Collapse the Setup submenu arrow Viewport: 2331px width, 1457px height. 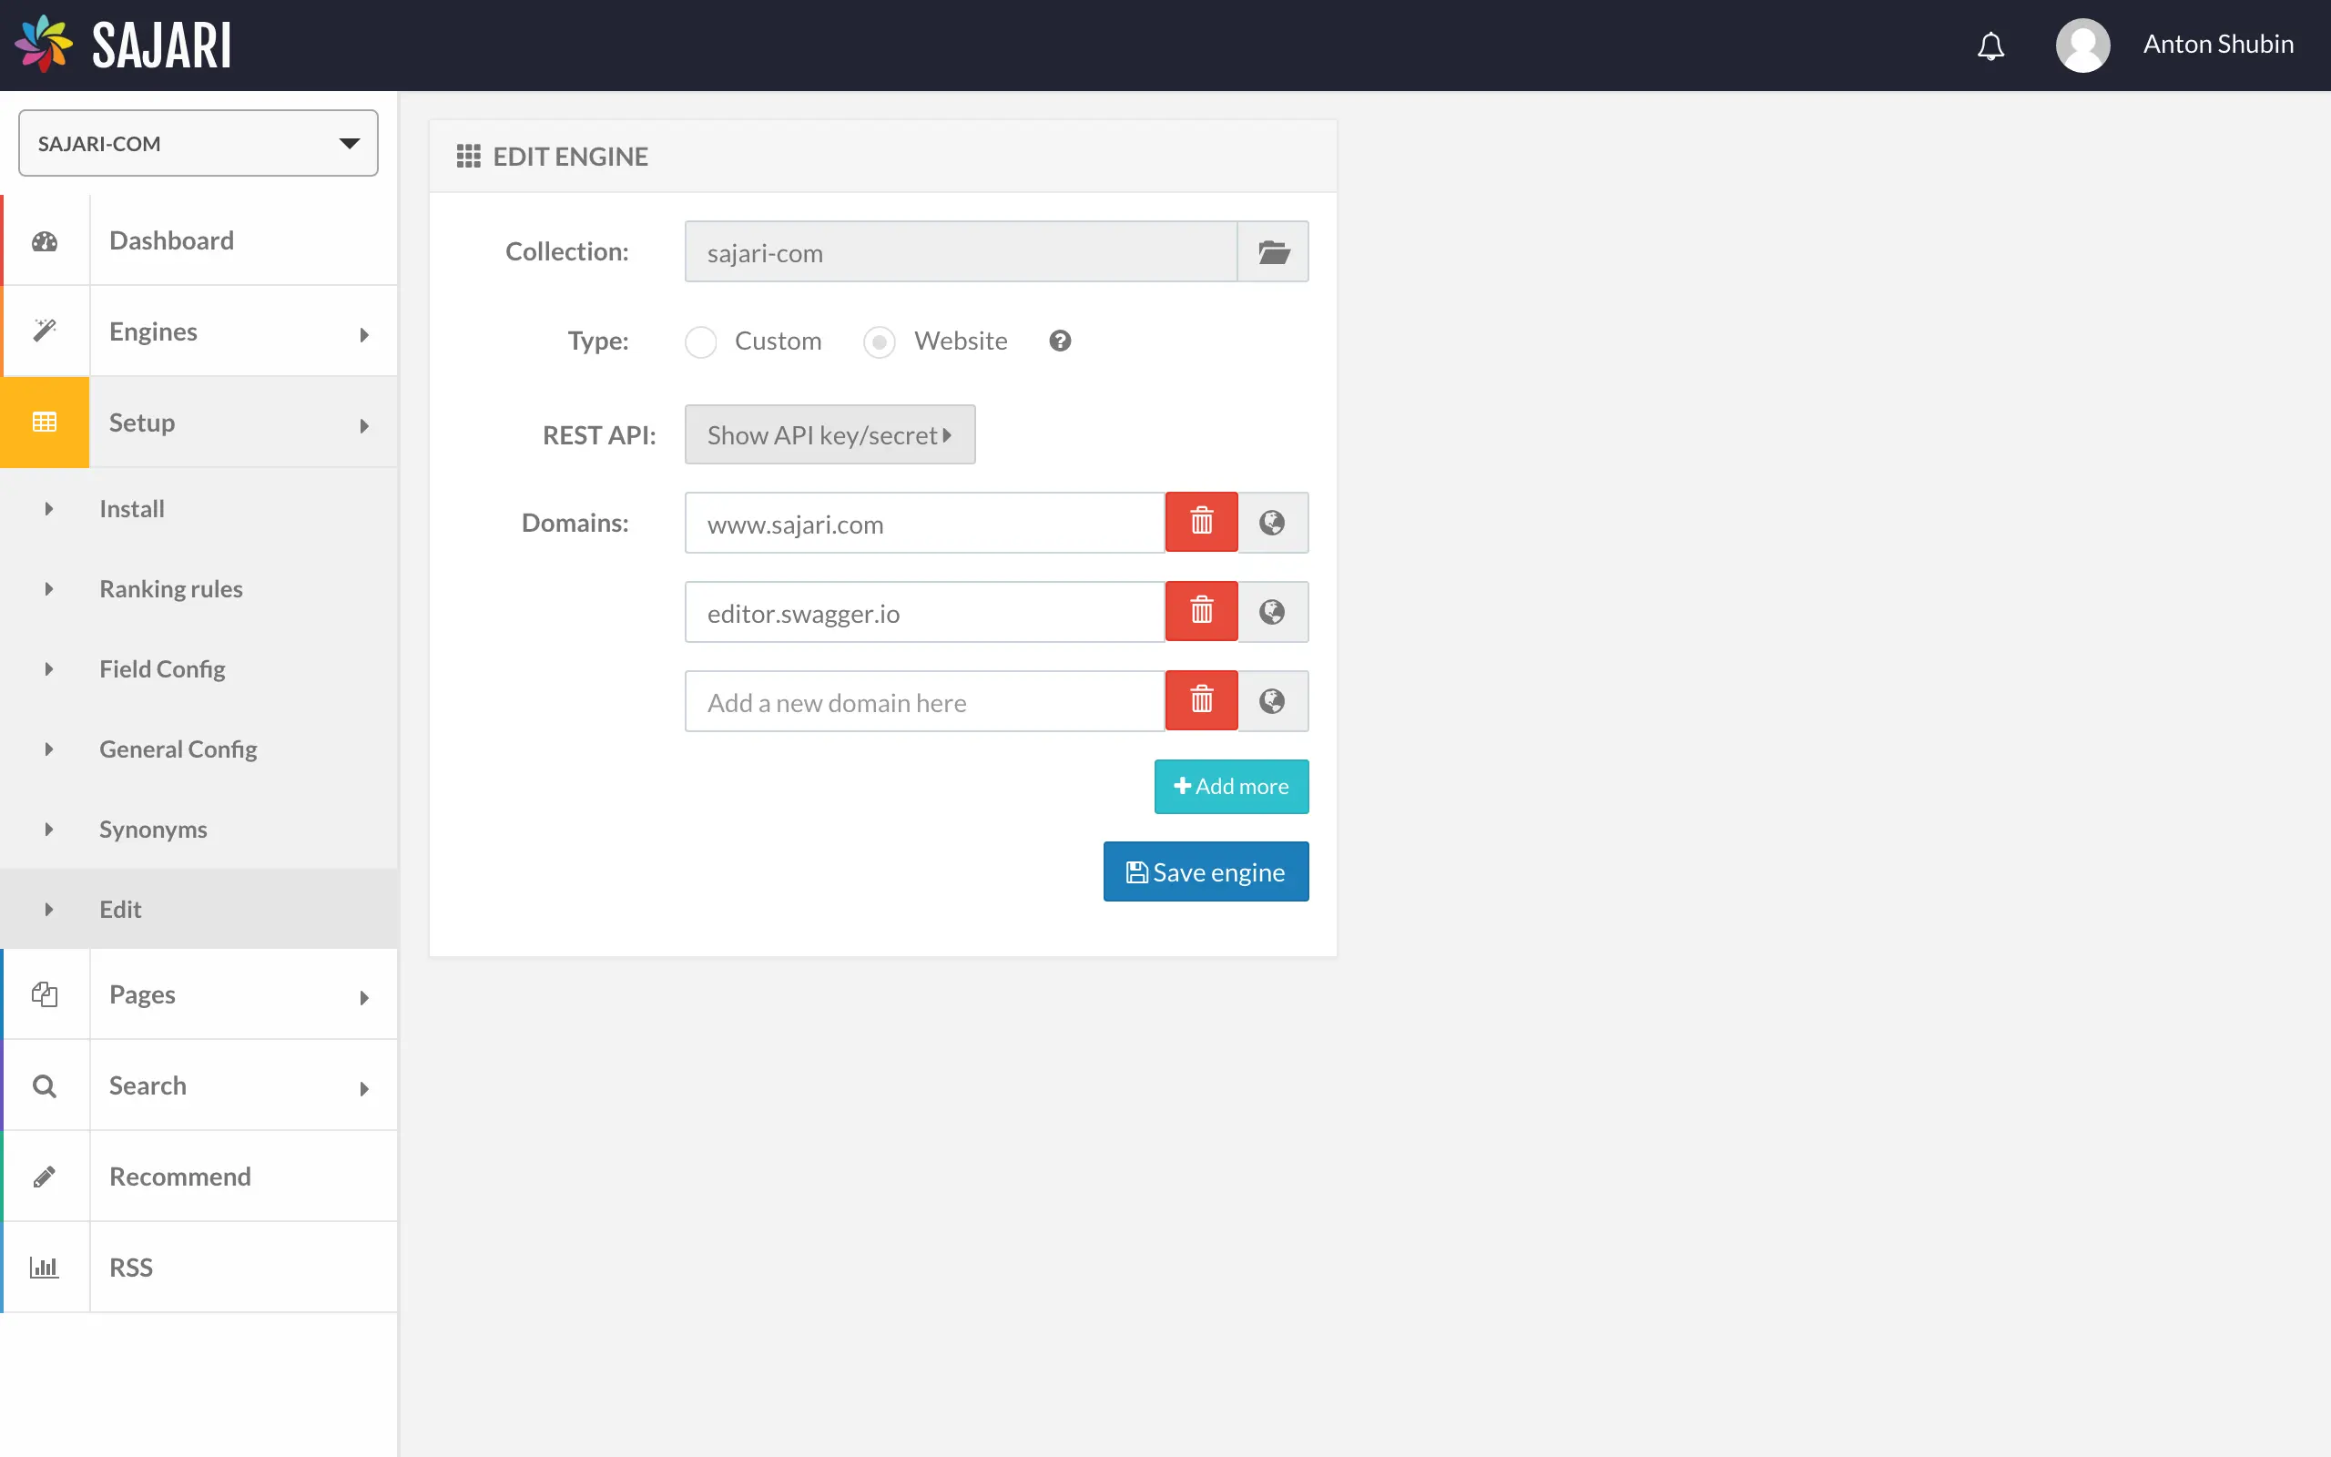click(x=364, y=426)
